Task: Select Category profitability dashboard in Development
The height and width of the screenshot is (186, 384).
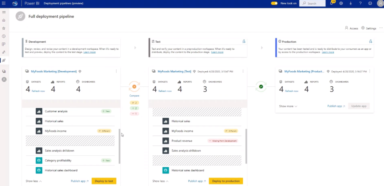Action: [70, 160]
